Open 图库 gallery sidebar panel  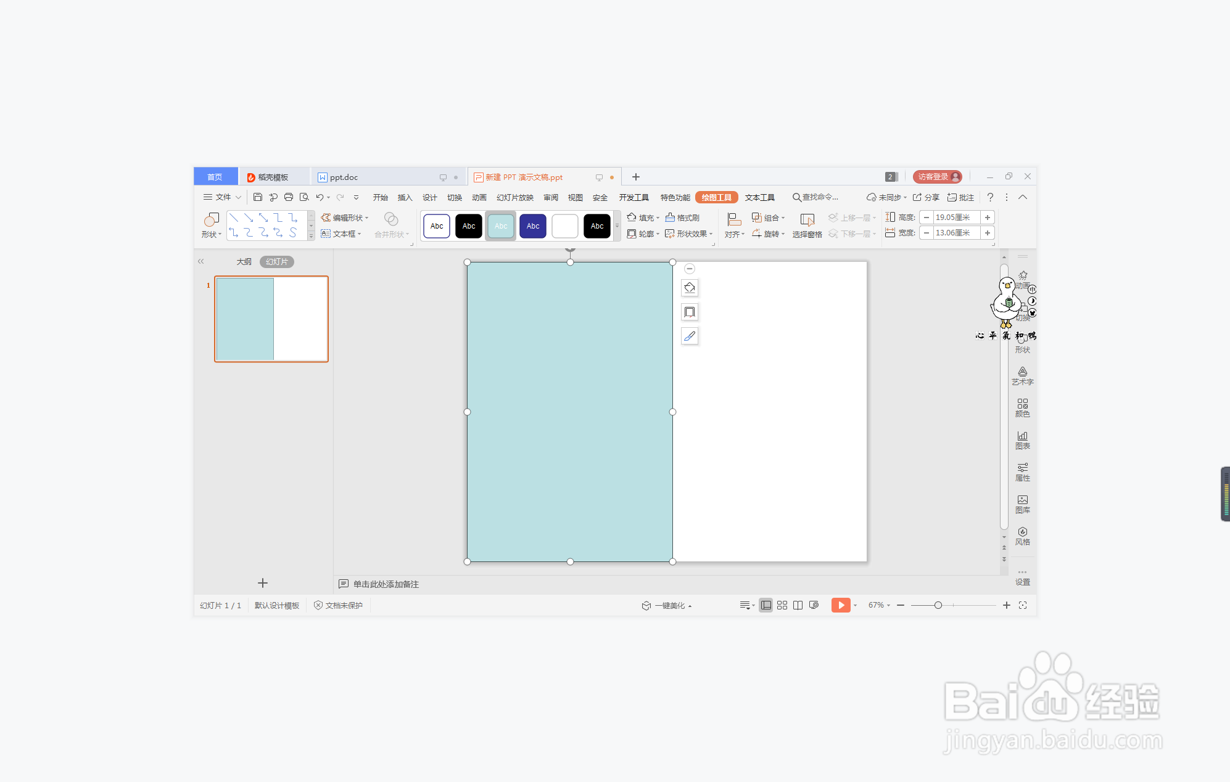pos(1023,504)
